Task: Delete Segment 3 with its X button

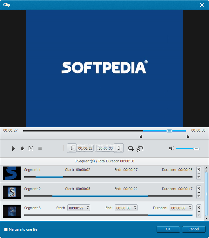Action: [x=199, y=207]
